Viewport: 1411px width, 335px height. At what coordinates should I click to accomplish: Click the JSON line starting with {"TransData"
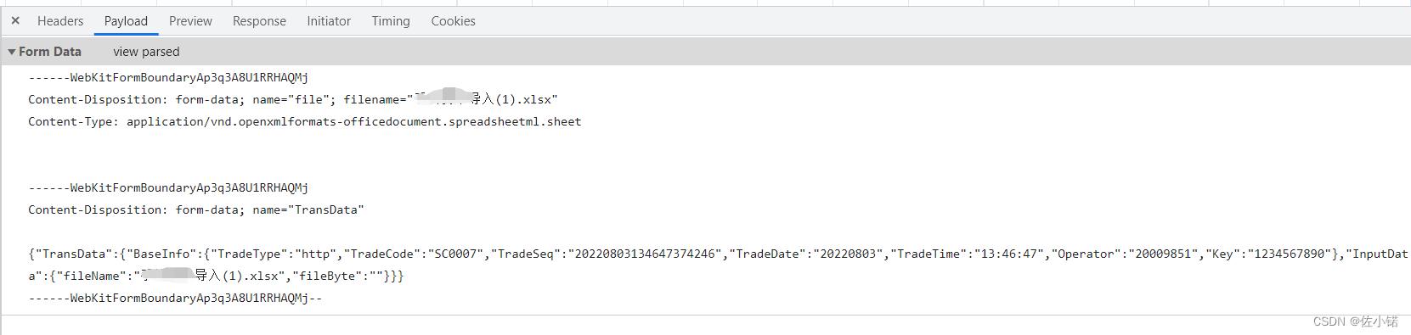(718, 254)
